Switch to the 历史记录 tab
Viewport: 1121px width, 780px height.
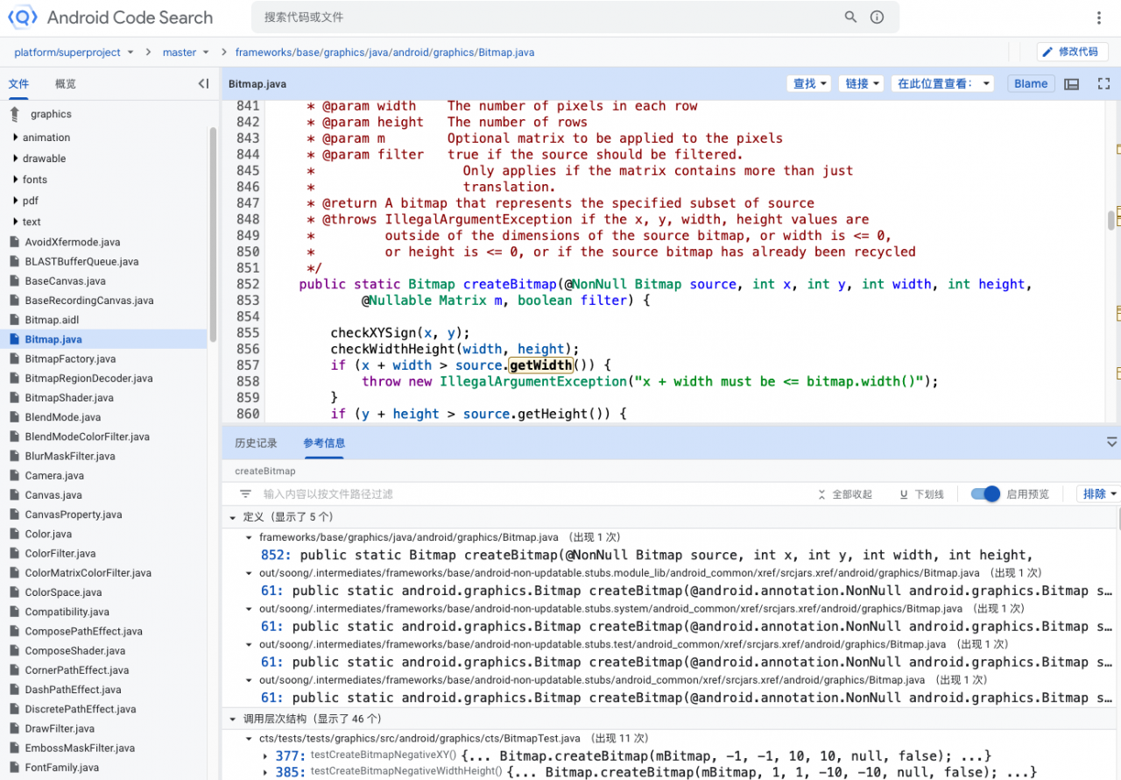[256, 443]
